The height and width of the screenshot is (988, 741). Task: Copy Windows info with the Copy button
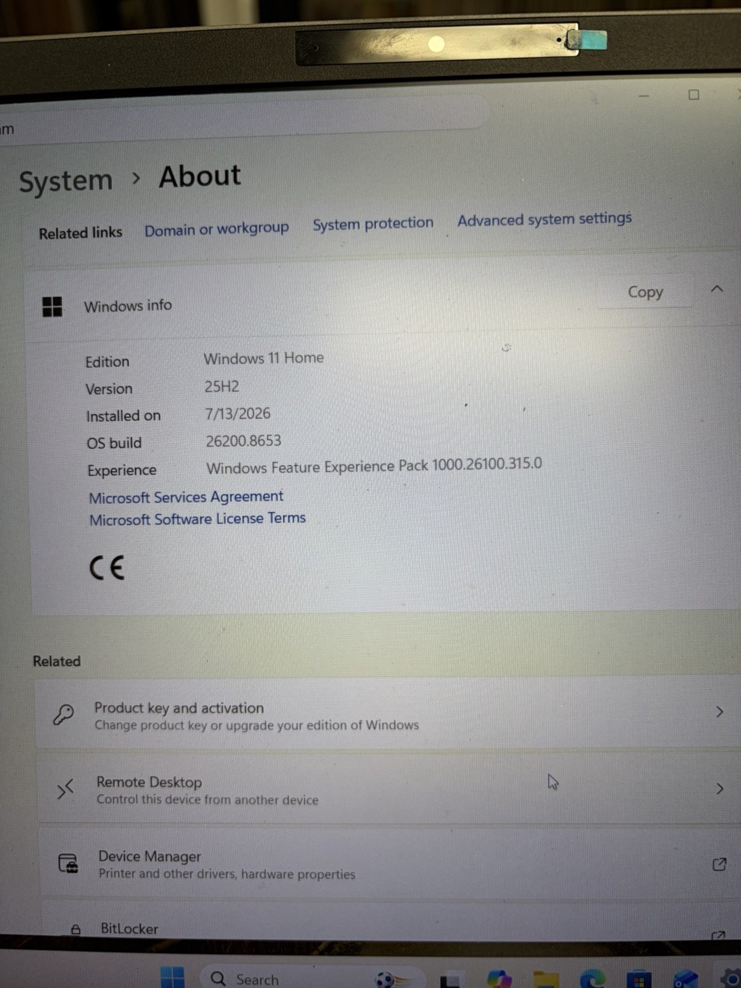[645, 292]
